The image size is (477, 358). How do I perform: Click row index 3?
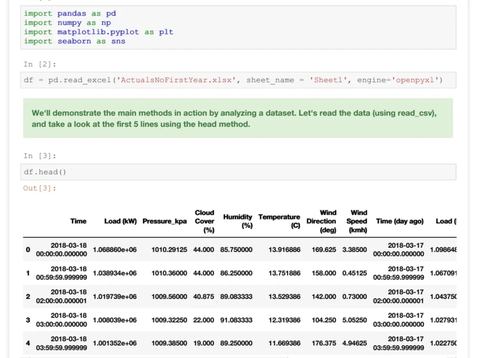click(28, 320)
